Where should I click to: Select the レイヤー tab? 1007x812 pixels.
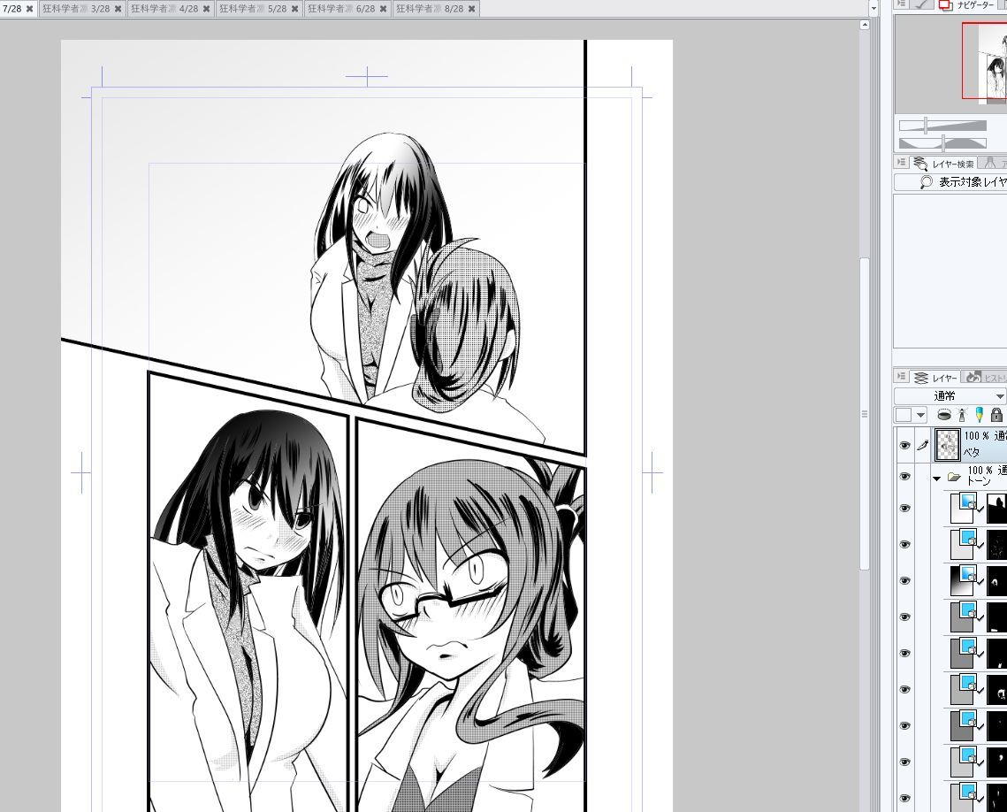tap(936, 378)
